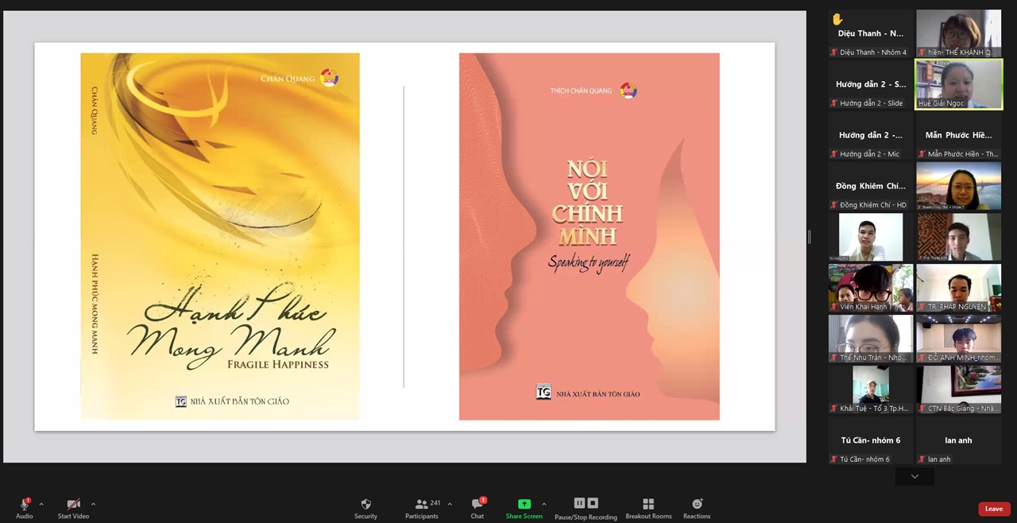Select the video tile above Viên Khai Hạnh
The image size is (1017, 523).
(872, 237)
